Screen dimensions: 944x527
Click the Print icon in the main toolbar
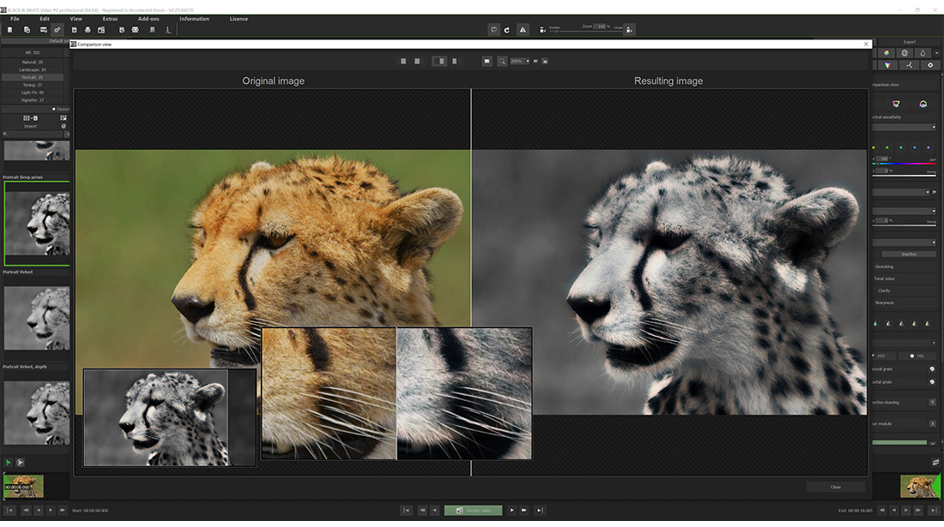[88, 29]
